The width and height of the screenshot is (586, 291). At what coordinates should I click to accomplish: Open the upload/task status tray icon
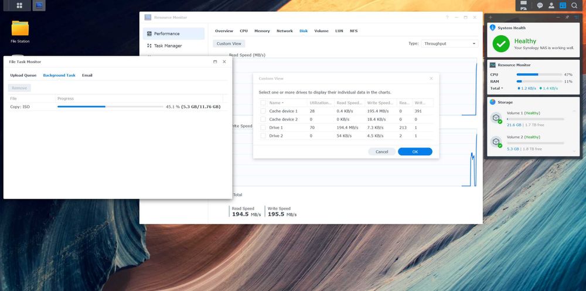523,5
